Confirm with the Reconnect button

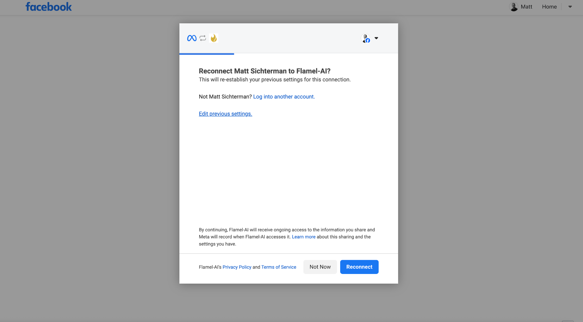tap(359, 267)
